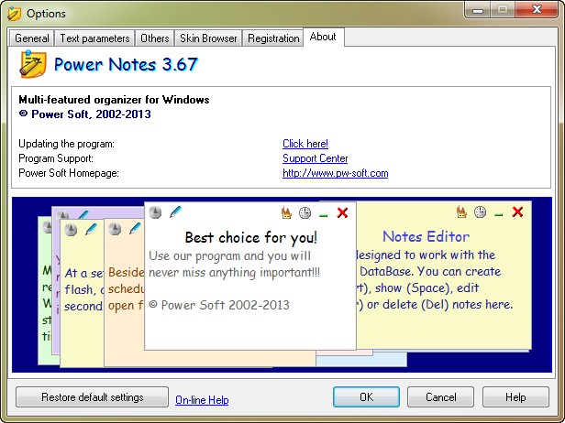Confirm with the OK button
This screenshot has height=423, width=565.
tap(366, 397)
